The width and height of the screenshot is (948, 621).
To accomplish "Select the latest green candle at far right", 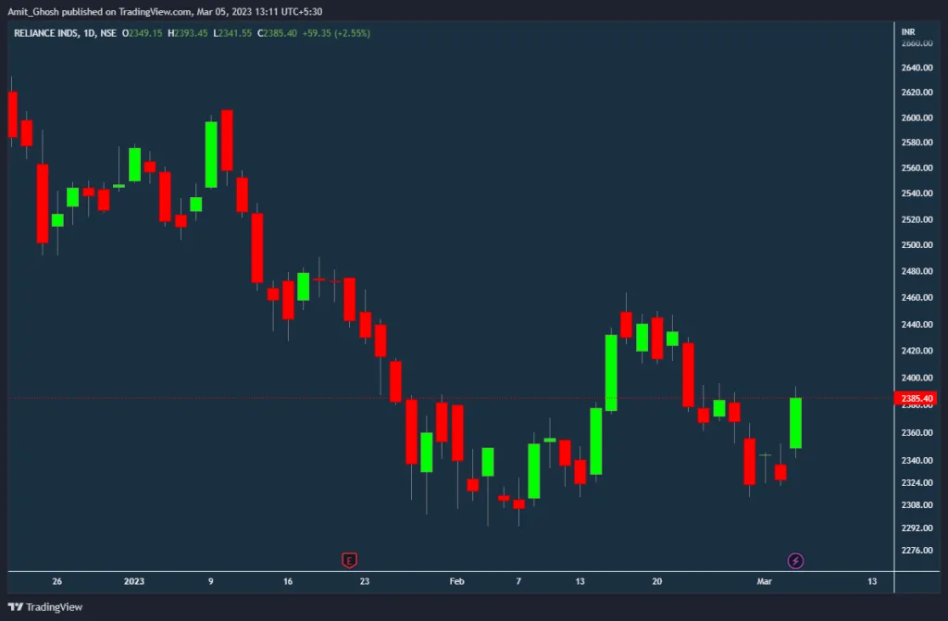I will 795,423.
